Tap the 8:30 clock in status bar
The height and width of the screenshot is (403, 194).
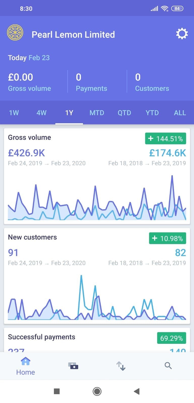26,9
